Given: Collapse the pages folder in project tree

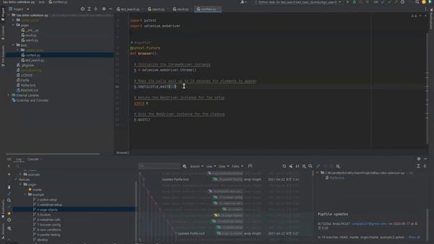Looking at the screenshot, I should point(13,25).
